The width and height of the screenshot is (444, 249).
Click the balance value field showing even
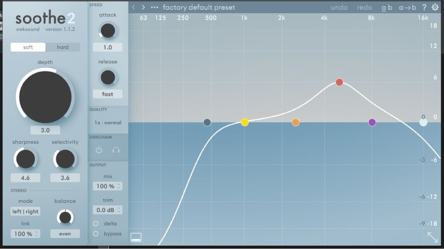coord(65,234)
